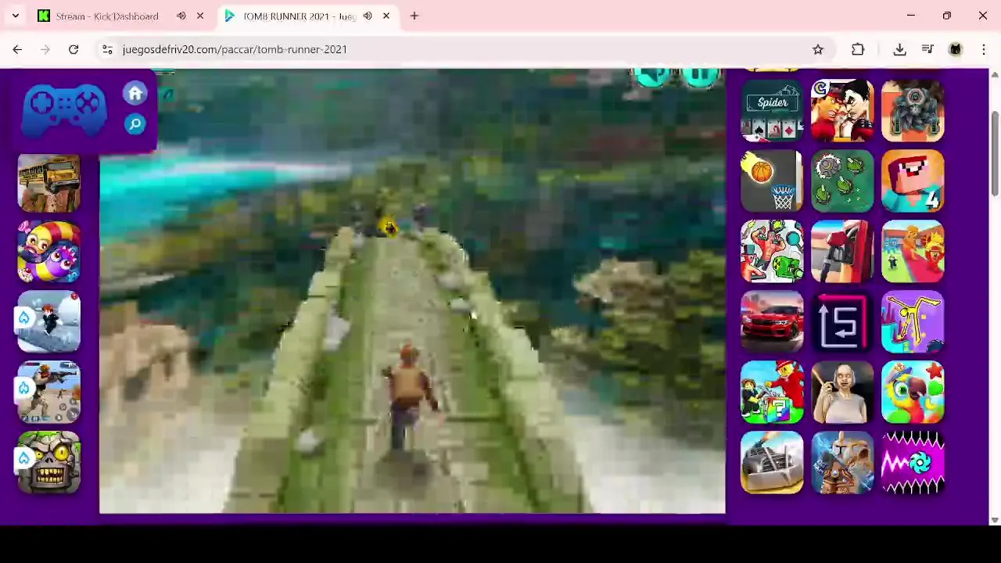
Task: Open the pink geometry spikes game thumbnail
Action: click(913, 462)
